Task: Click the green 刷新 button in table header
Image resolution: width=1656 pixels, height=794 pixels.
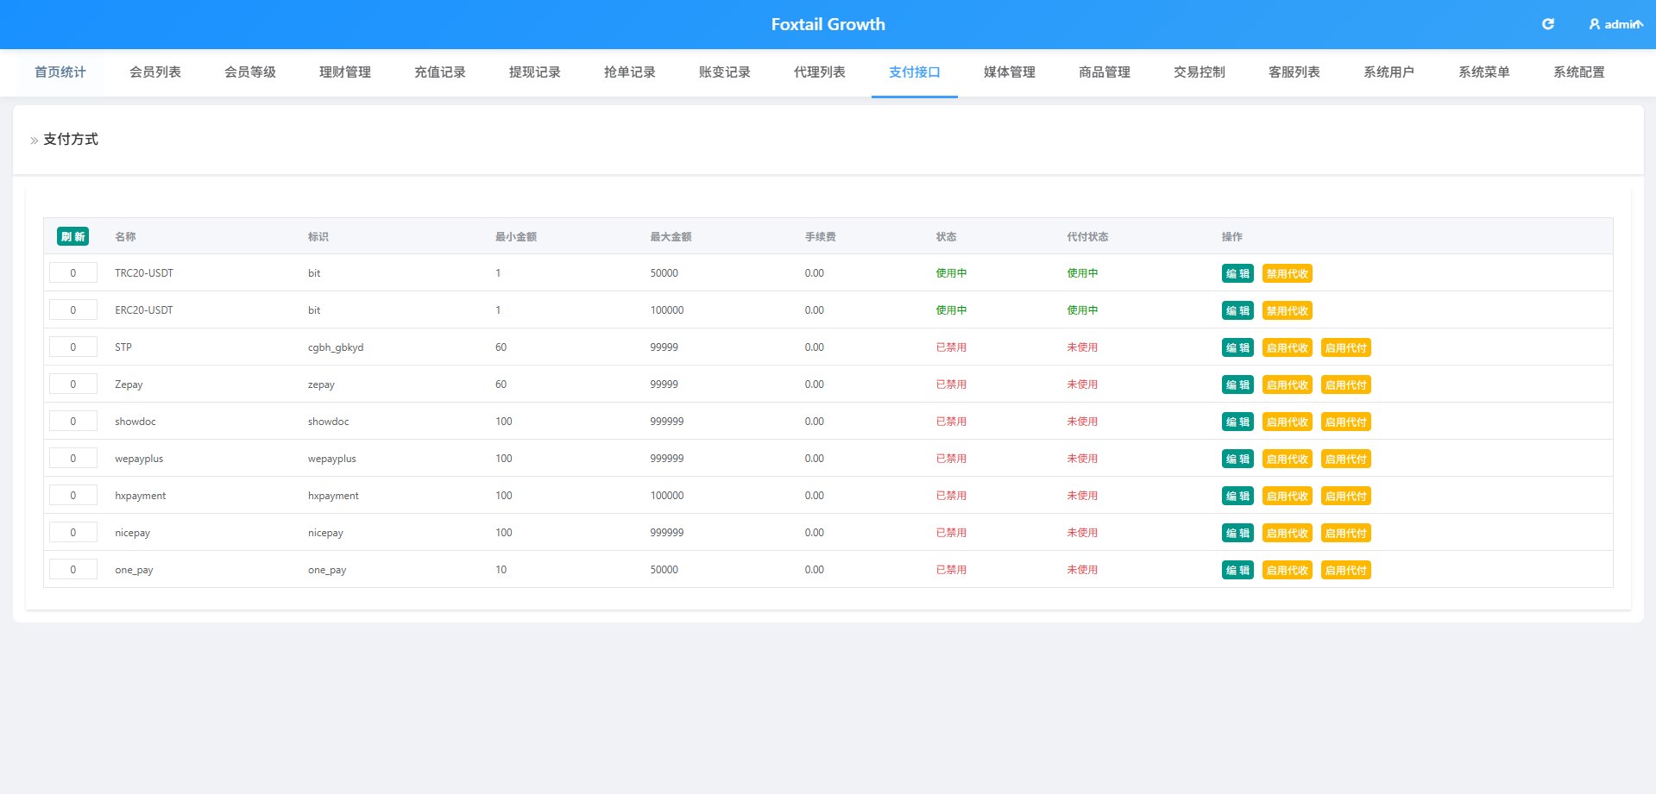Action: (x=72, y=236)
